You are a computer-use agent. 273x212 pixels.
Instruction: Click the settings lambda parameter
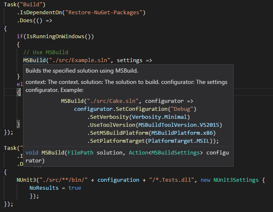tap(130, 60)
